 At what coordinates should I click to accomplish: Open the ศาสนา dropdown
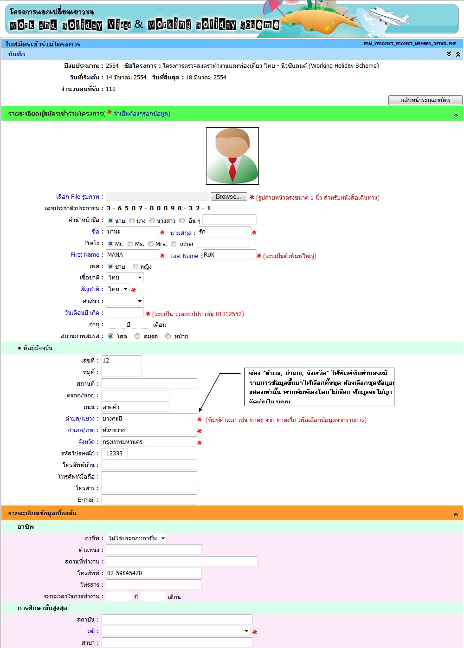pyautogui.click(x=125, y=301)
